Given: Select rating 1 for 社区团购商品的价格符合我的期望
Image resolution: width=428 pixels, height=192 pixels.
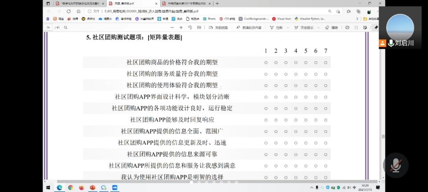Looking at the screenshot, I should coord(266,63).
